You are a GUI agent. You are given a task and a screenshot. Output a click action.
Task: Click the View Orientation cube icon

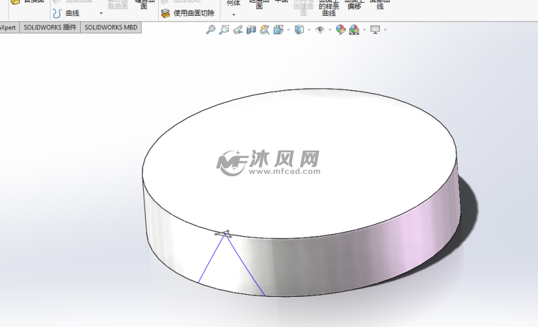(278, 30)
